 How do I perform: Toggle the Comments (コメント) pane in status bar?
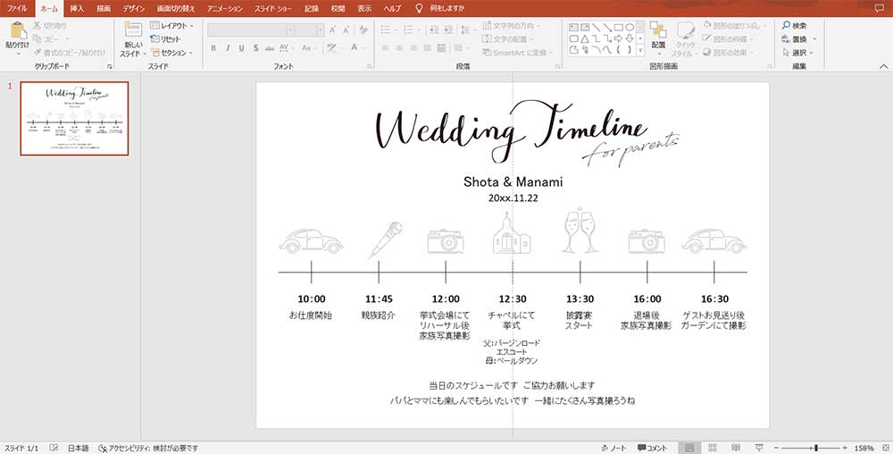[x=652, y=447]
